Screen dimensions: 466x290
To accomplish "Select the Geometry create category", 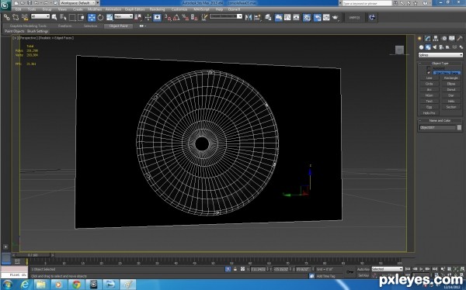I will point(421,47).
